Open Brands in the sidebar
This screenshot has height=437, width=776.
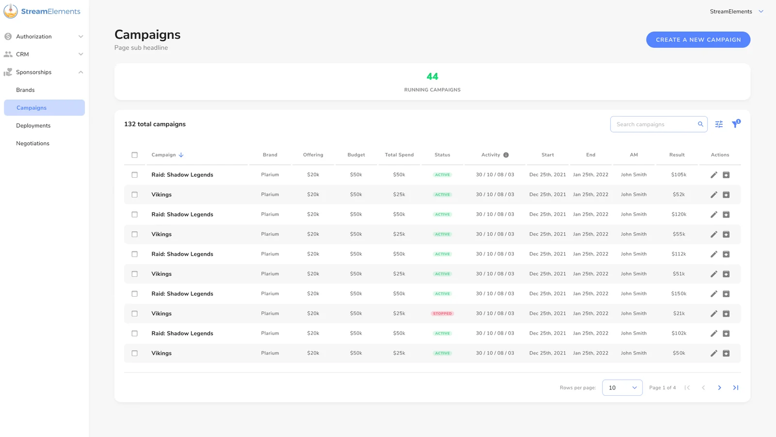tap(25, 90)
